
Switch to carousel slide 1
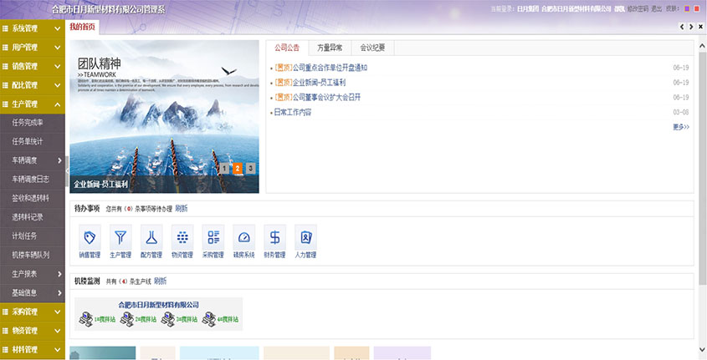tap(224, 168)
